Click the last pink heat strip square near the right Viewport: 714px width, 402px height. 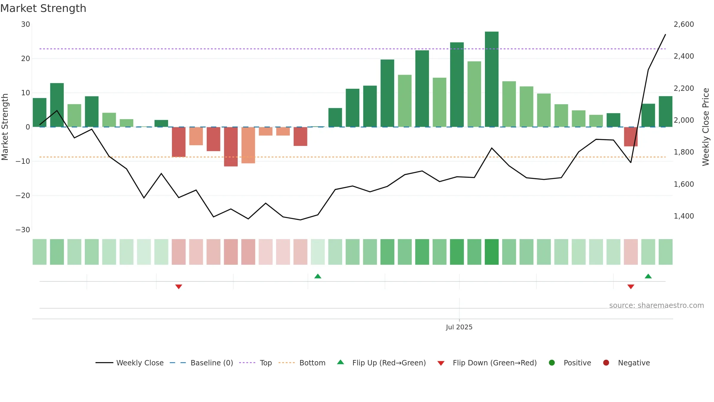pyautogui.click(x=631, y=252)
